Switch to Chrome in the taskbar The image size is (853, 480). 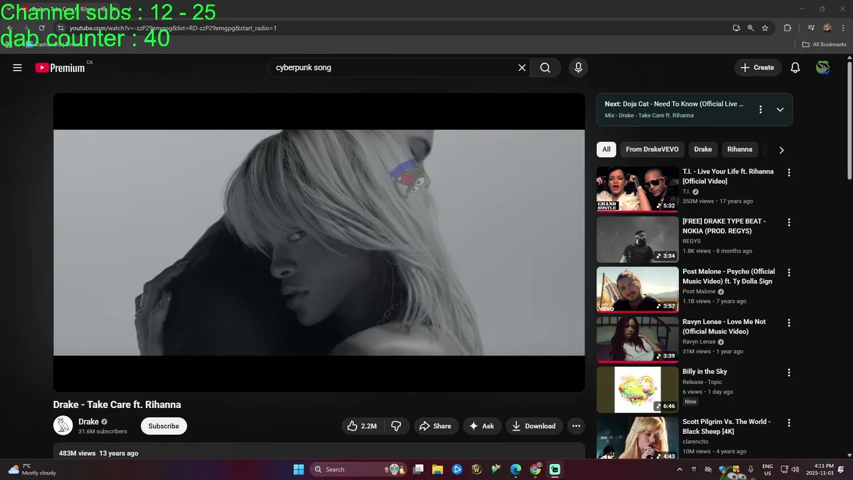[535, 469]
